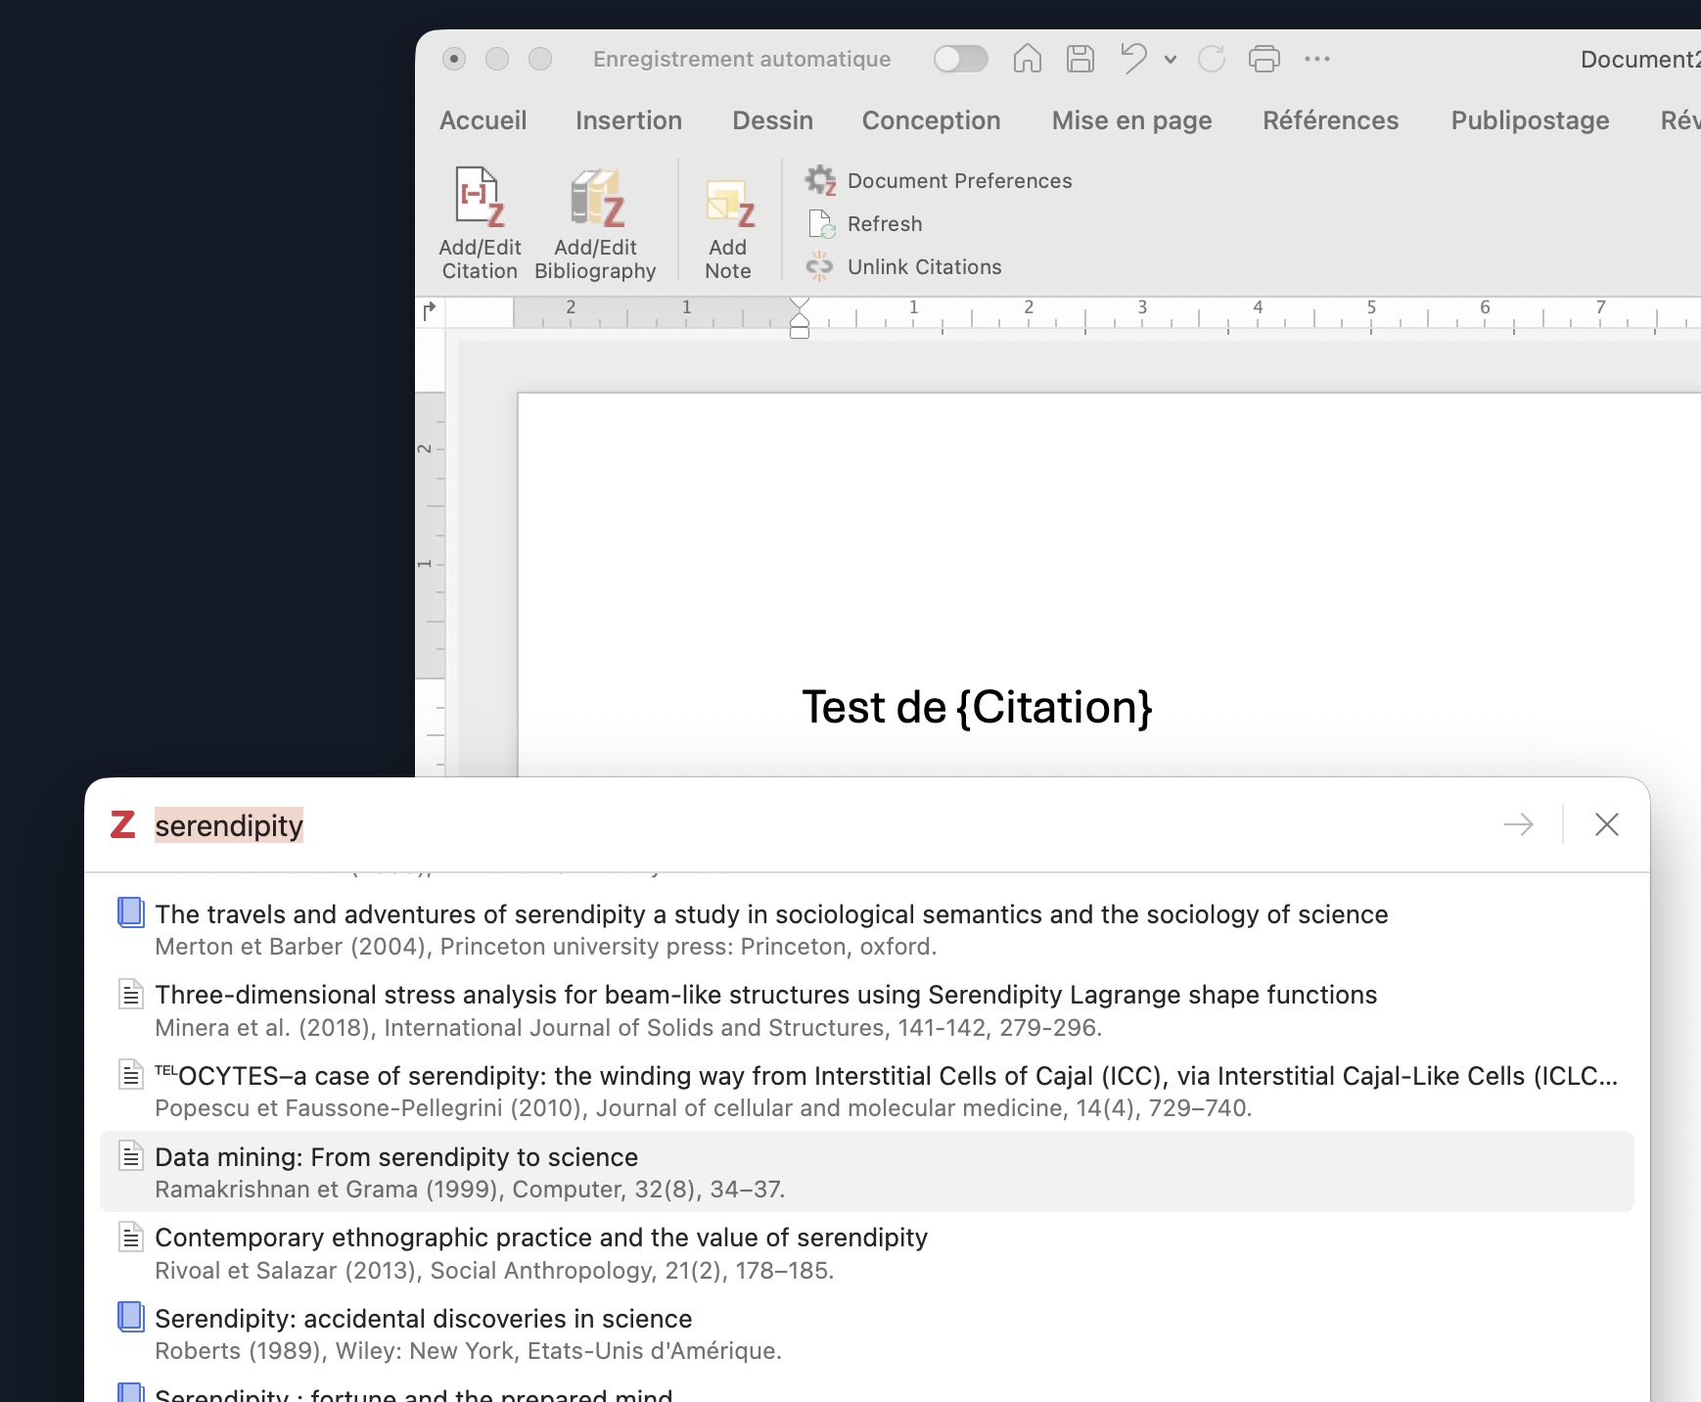Viewport: 1701px width, 1402px height.
Task: Click the red Z logo in the citation bar
Action: tap(121, 825)
